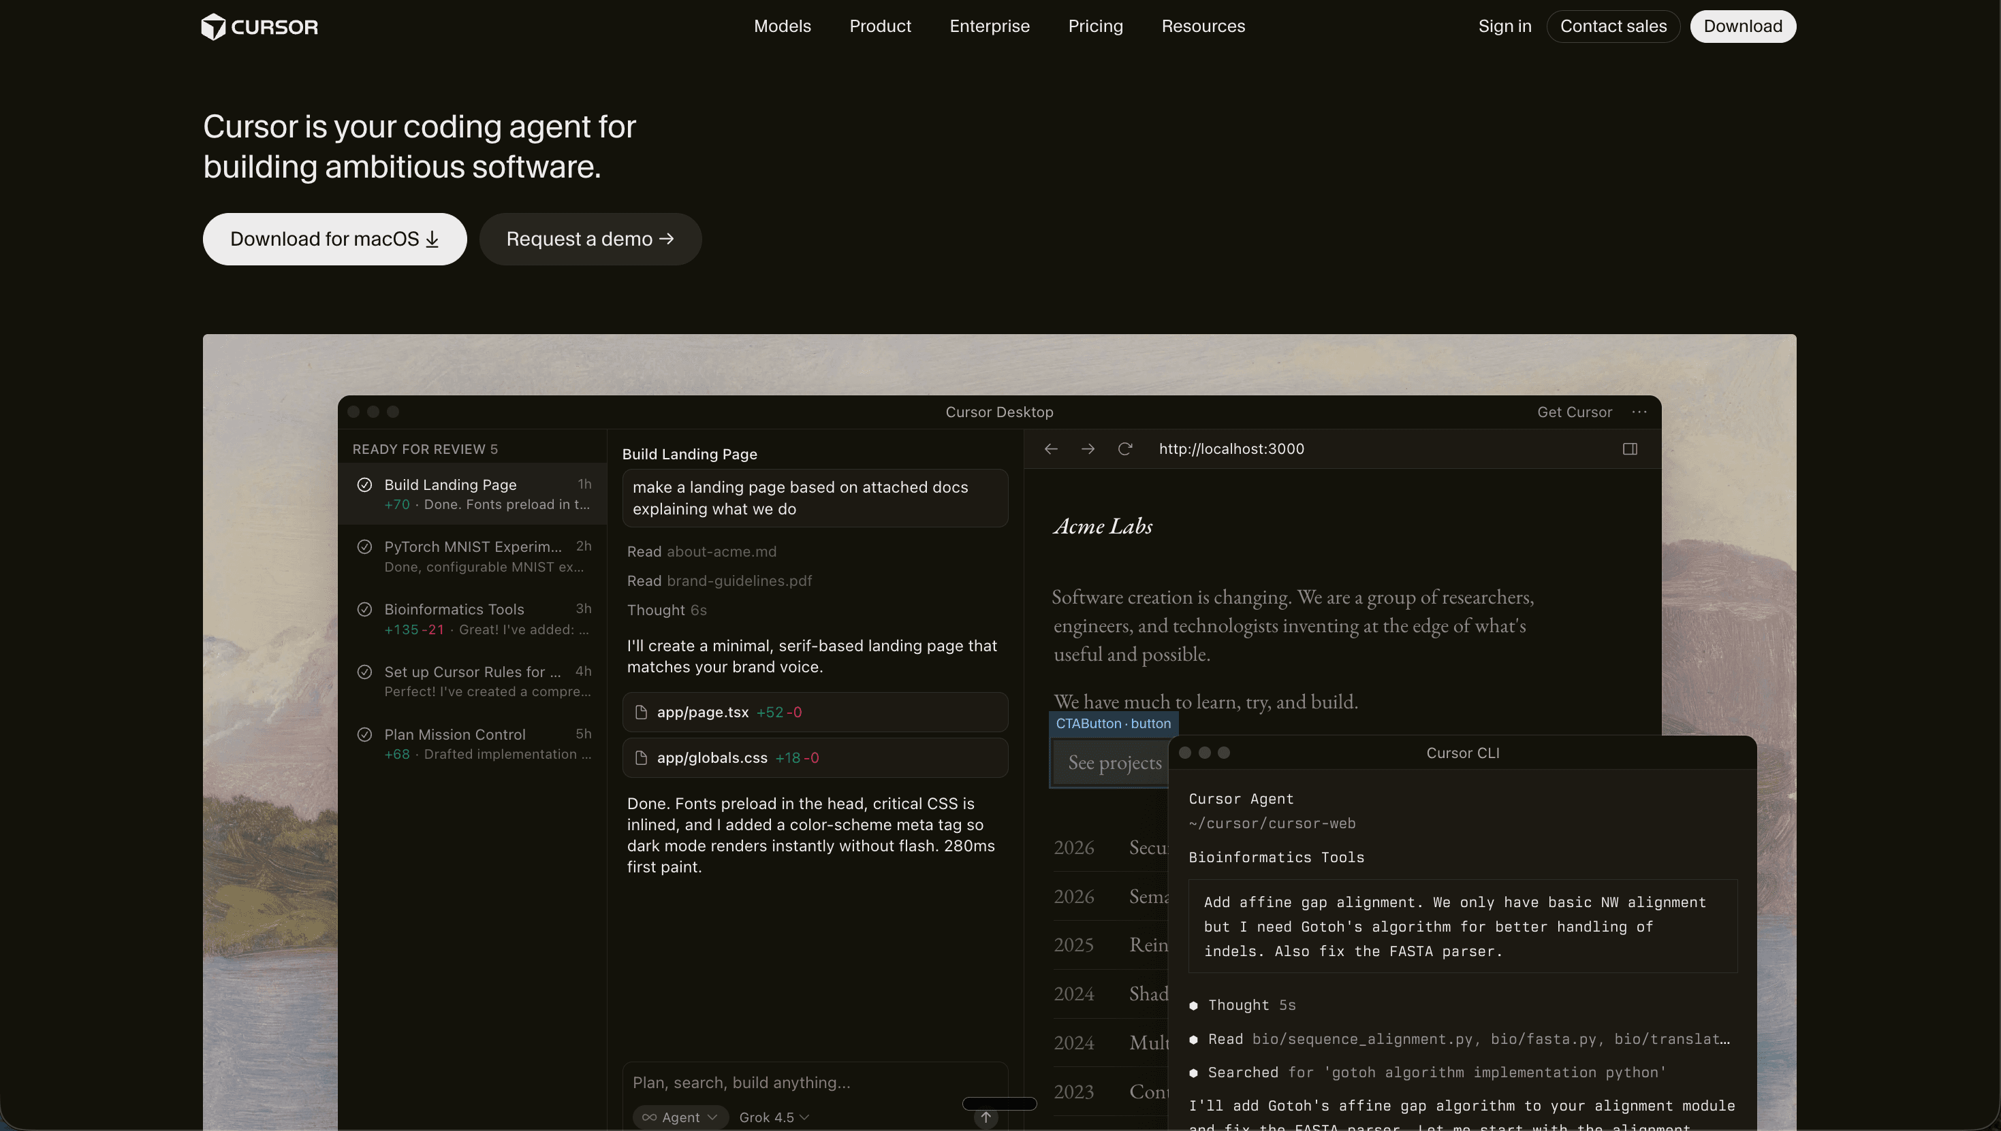Open the app/globals.css file change
Image resolution: width=2001 pixels, height=1131 pixels.
(x=815, y=758)
